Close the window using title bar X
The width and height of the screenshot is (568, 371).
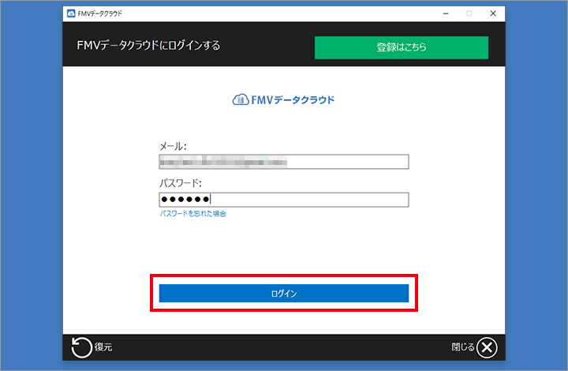pos(492,13)
